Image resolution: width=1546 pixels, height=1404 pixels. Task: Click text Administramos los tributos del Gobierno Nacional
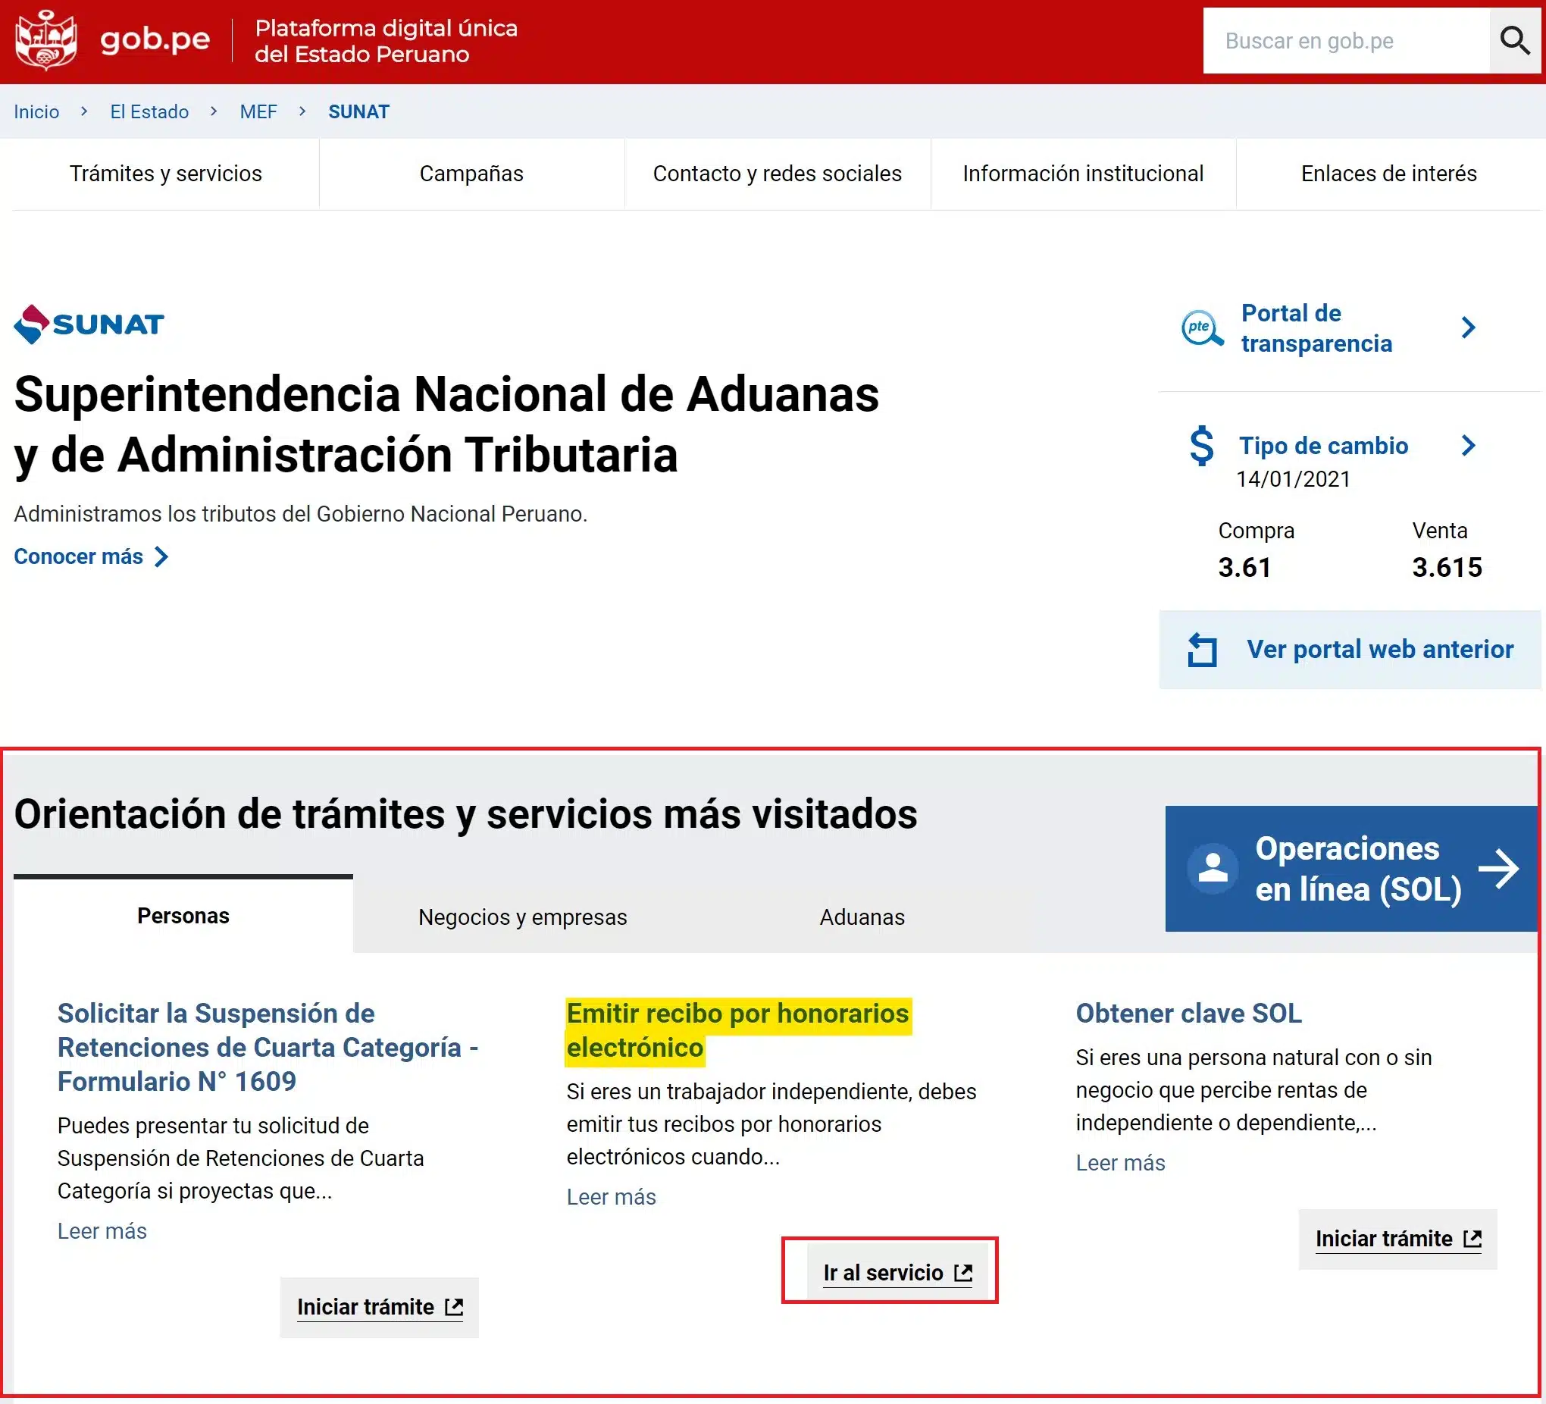[301, 514]
